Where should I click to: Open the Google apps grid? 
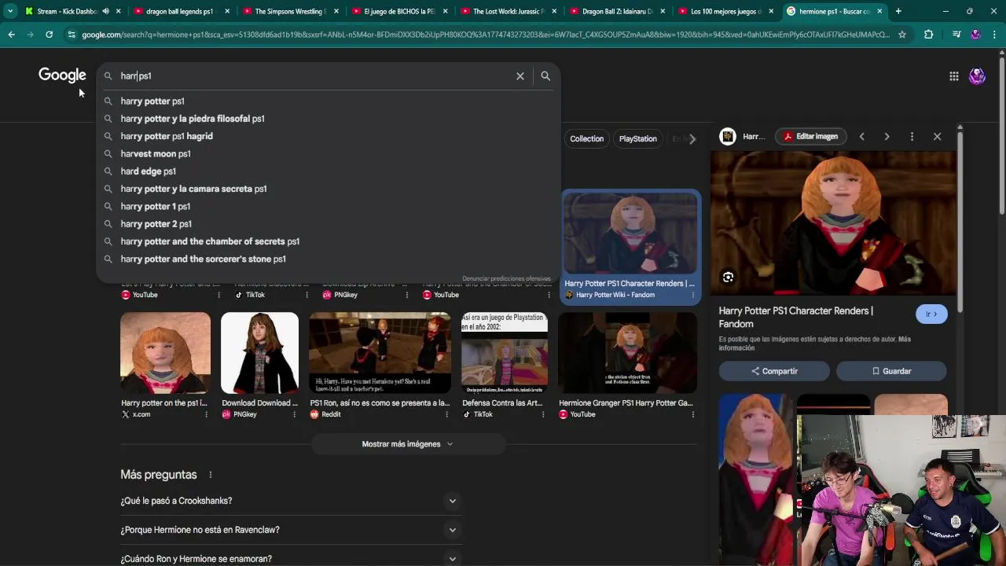[953, 76]
